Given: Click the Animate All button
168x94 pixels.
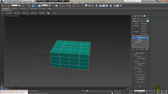Looking at the screenshot, I should click(140, 72).
